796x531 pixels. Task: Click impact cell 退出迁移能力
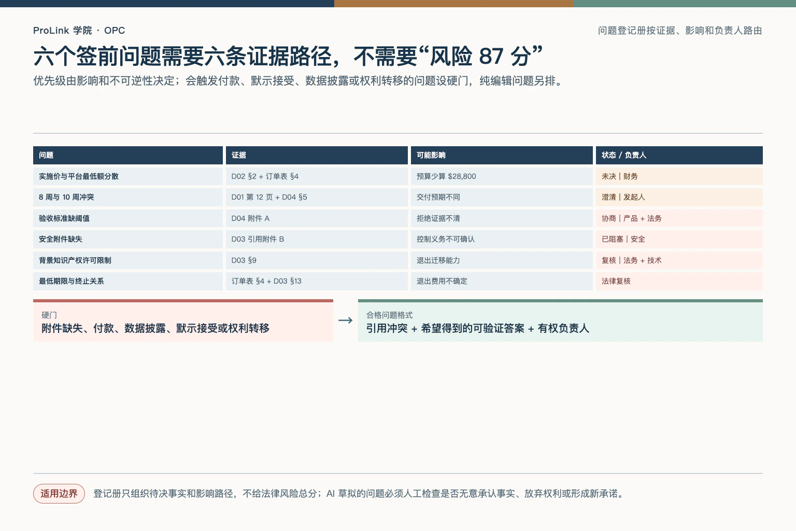coord(502,260)
